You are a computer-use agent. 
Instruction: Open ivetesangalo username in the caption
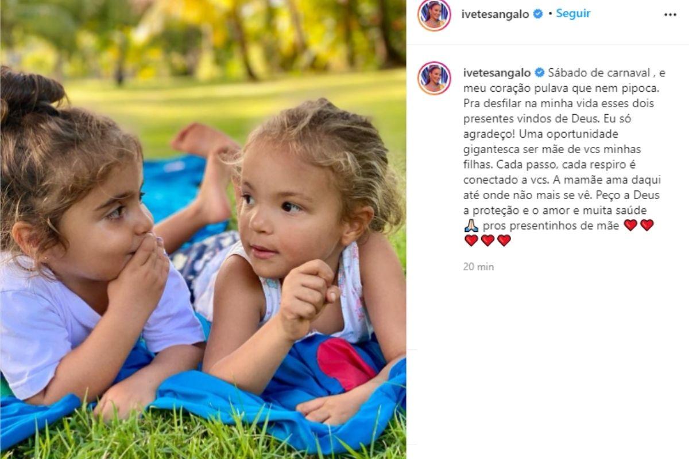pos(497,73)
